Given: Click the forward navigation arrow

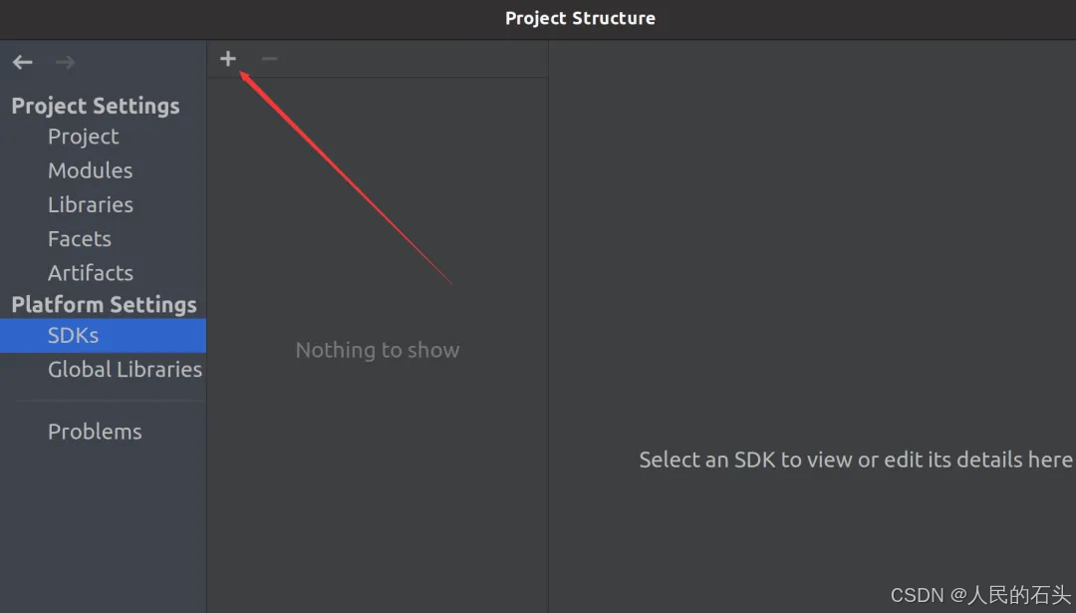Looking at the screenshot, I should click(64, 62).
